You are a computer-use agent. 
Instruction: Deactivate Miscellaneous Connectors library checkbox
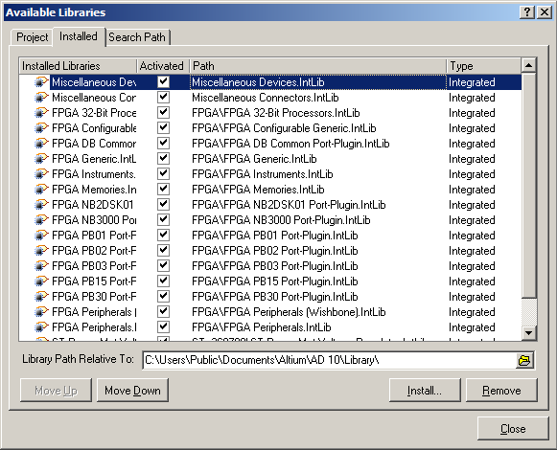tap(163, 98)
